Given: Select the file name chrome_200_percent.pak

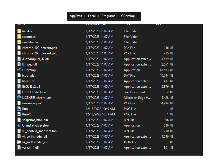Looking at the screenshot, I should tap(39, 53).
